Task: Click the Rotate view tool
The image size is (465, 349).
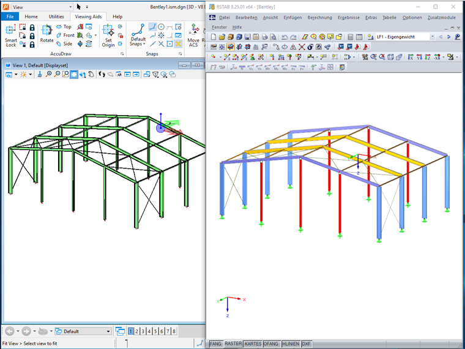Action: click(47, 34)
